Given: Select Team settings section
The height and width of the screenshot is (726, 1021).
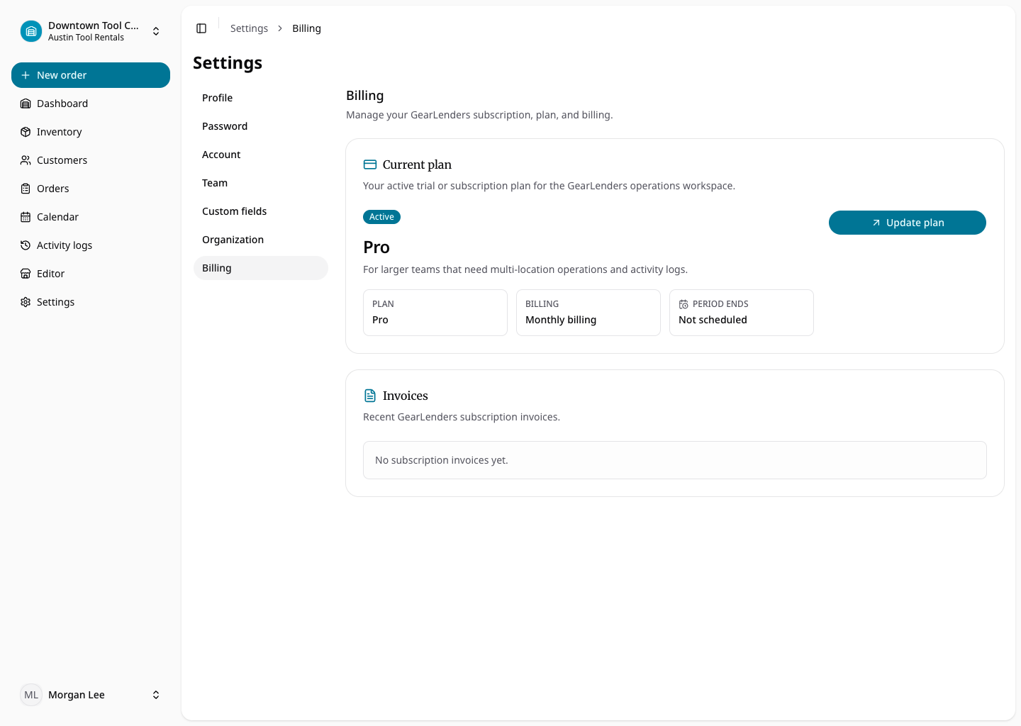Looking at the screenshot, I should coord(261,183).
